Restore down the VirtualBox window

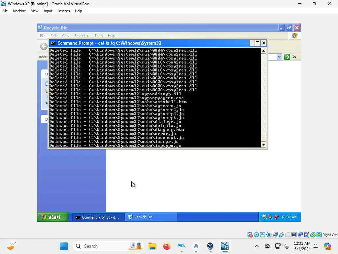[x=315, y=3]
